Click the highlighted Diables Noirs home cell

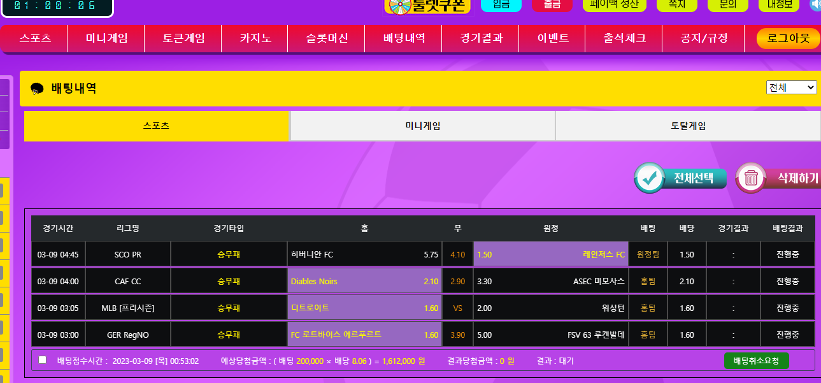(x=364, y=281)
